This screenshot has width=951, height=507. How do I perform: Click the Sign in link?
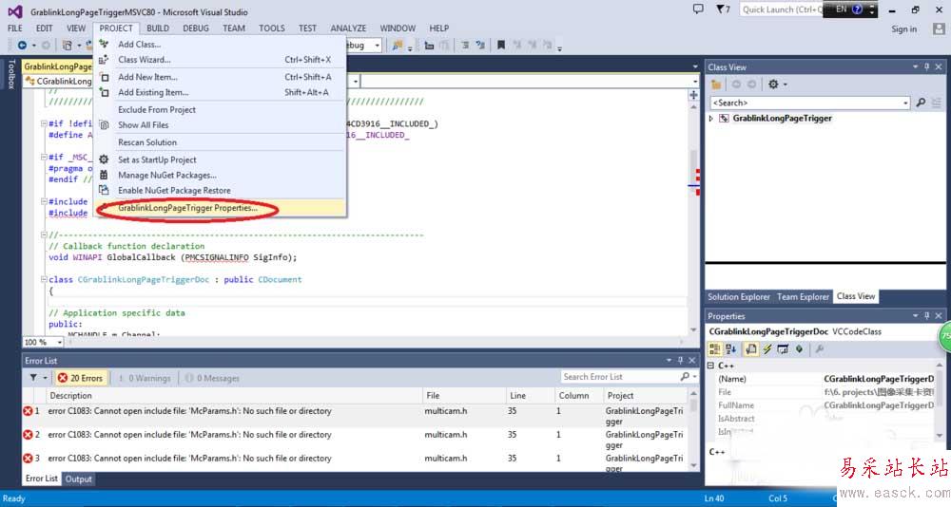click(903, 29)
